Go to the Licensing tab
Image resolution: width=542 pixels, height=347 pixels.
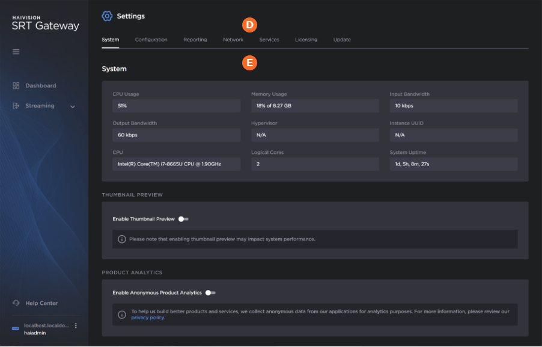click(306, 40)
